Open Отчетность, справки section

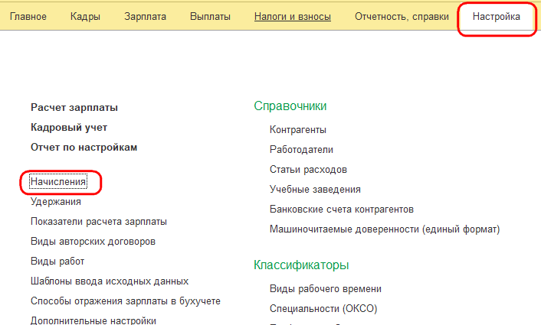pyautogui.click(x=402, y=17)
